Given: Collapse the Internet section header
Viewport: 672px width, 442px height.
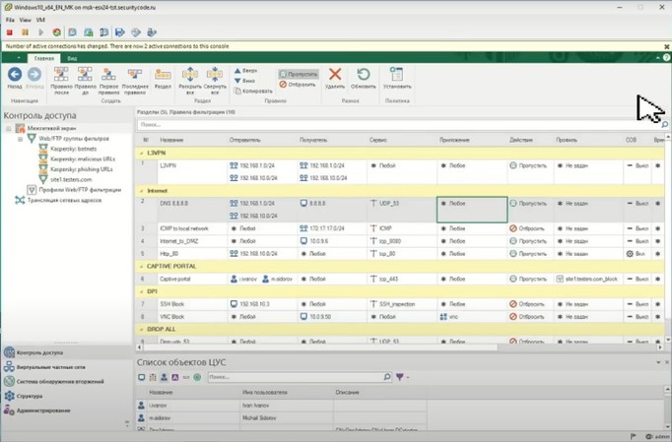Looking at the screenshot, I should pos(142,191).
